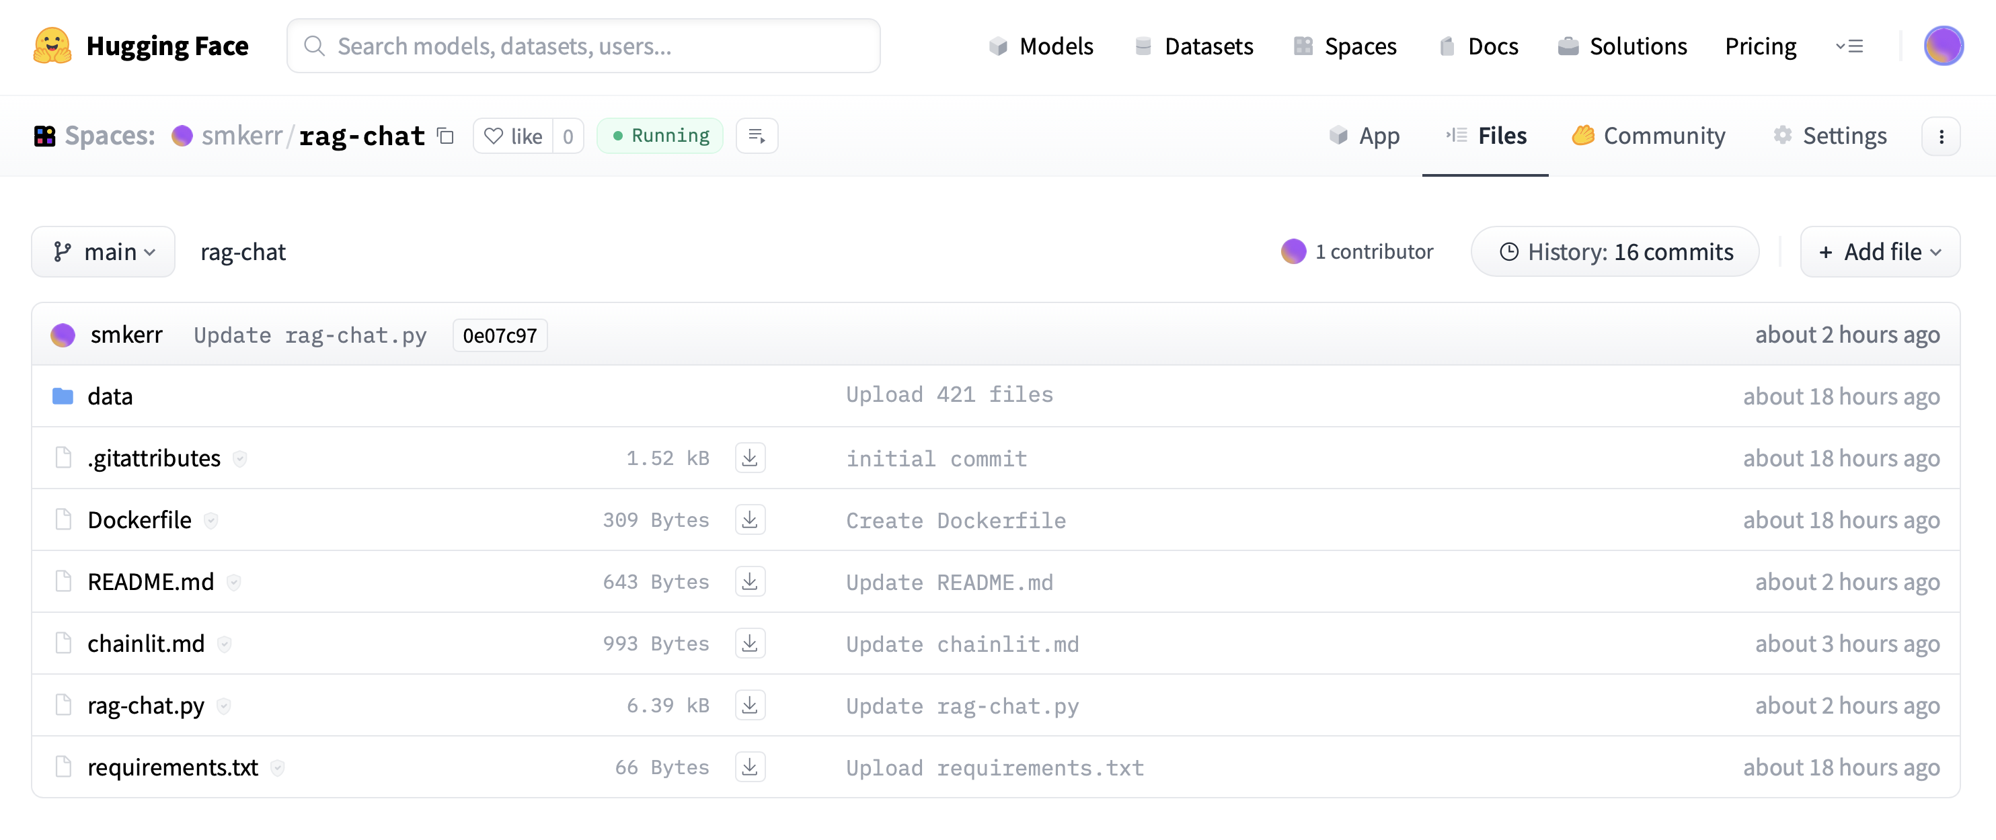Download README.md using its download icon
Image resolution: width=1996 pixels, height=840 pixels.
[x=749, y=581]
